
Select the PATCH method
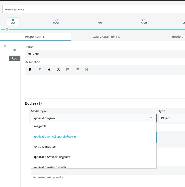pos(143,21)
